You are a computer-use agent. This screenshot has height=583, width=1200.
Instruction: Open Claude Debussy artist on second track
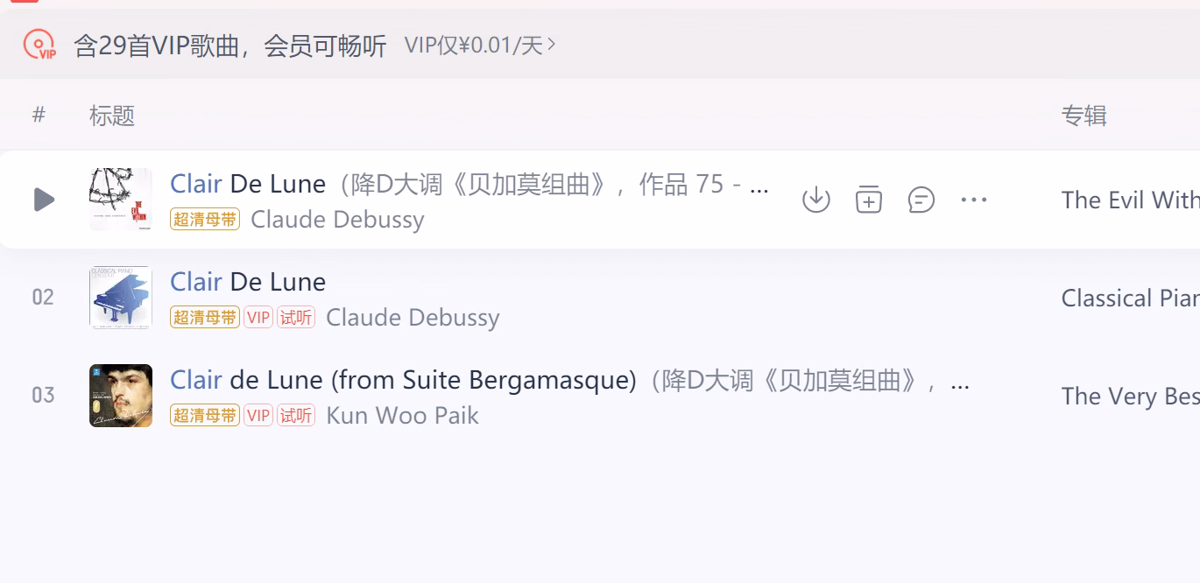pyautogui.click(x=413, y=317)
